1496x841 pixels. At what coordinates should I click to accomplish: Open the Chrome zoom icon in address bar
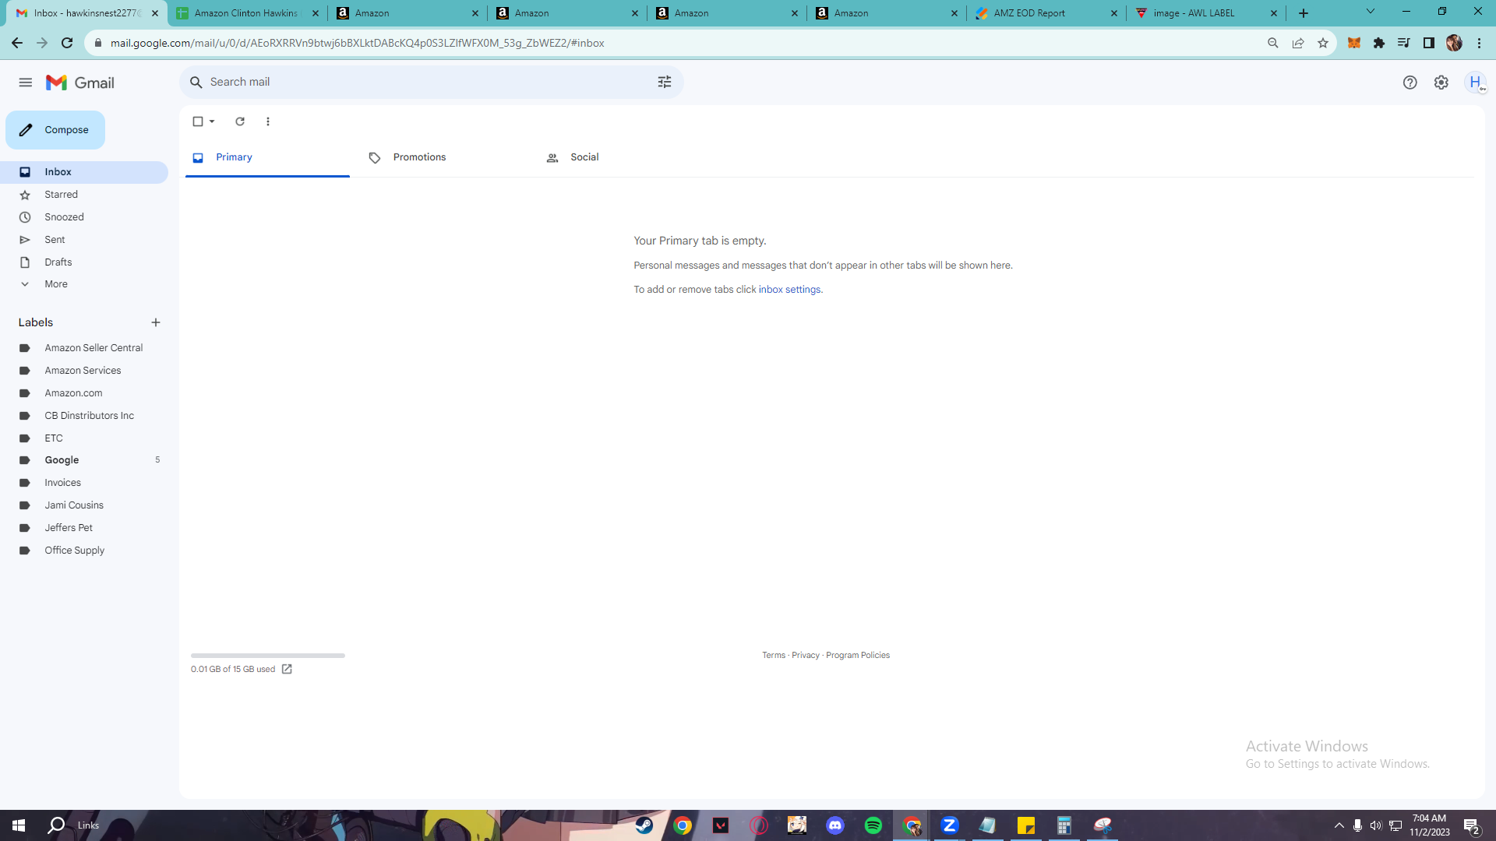(1273, 43)
